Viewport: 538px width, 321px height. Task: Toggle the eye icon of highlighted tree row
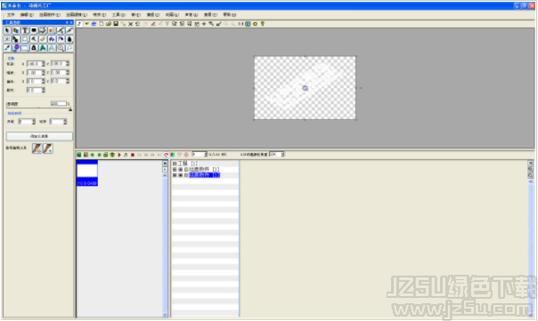tap(181, 175)
